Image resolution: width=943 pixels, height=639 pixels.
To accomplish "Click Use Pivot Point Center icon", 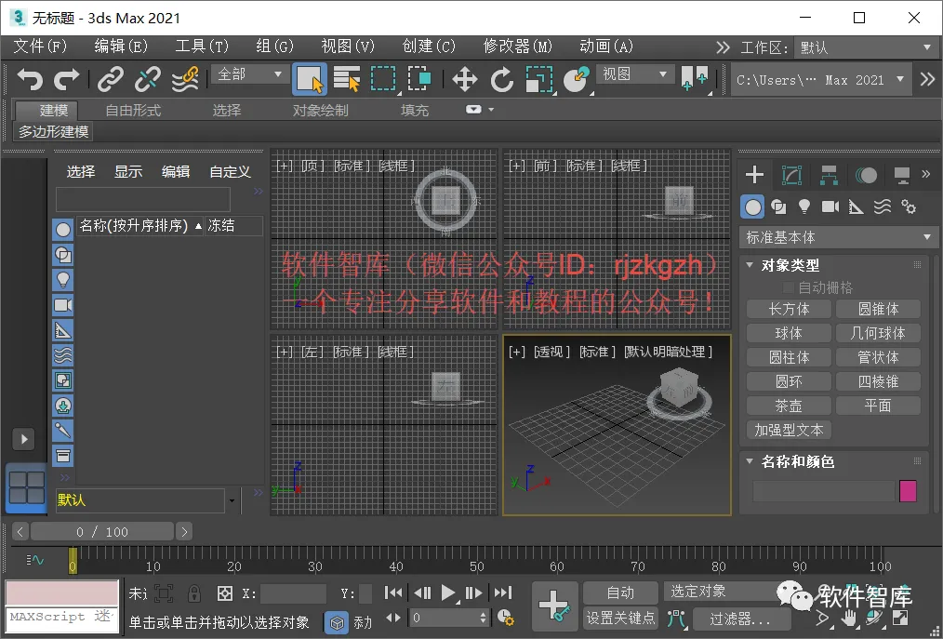I will pyautogui.click(x=695, y=79).
